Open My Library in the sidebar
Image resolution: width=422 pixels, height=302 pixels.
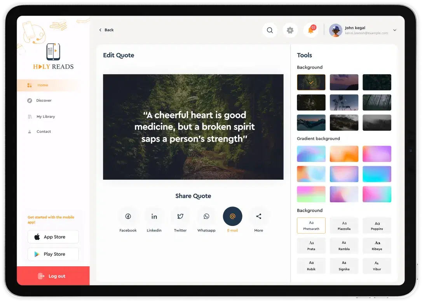pyautogui.click(x=41, y=117)
